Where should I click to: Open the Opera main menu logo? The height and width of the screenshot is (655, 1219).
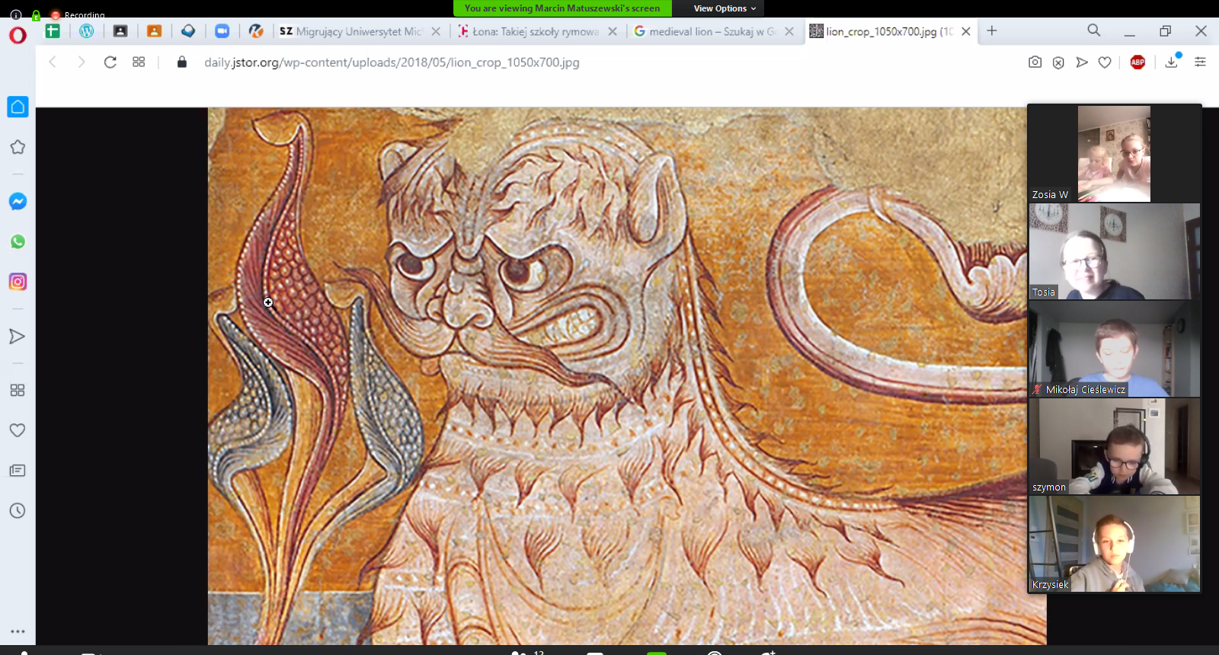[x=18, y=35]
